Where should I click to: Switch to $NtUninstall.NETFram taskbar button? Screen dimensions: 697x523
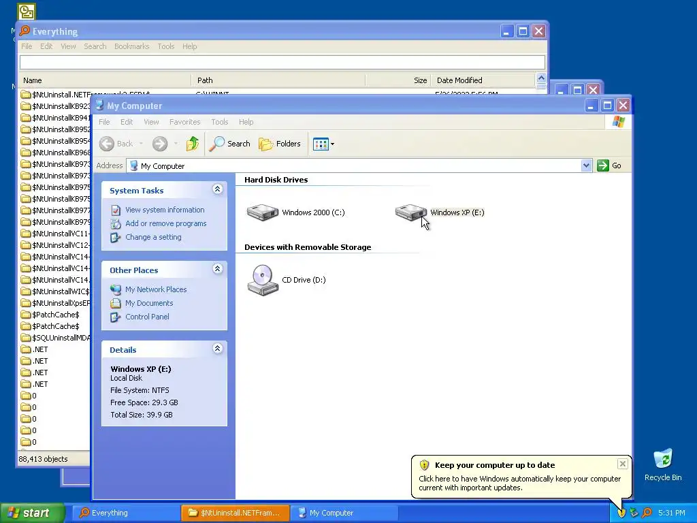point(235,513)
